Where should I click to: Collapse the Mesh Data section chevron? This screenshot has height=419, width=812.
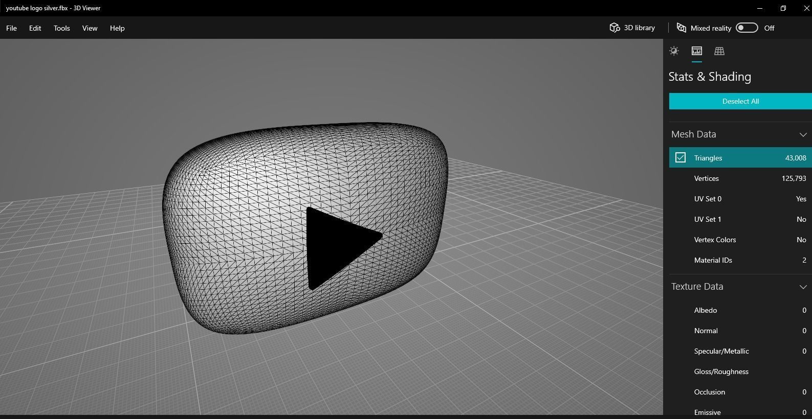802,134
